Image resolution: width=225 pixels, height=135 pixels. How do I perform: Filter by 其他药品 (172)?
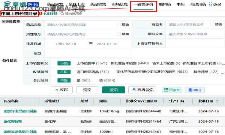[206, 72]
